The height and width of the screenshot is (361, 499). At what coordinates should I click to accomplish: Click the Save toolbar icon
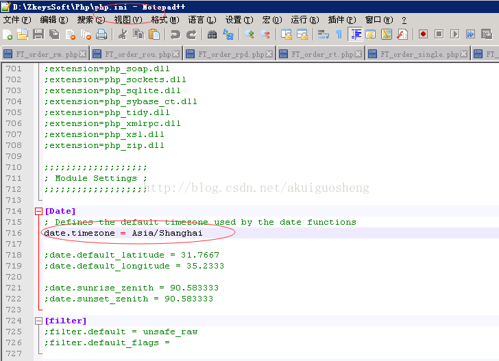click(x=38, y=34)
